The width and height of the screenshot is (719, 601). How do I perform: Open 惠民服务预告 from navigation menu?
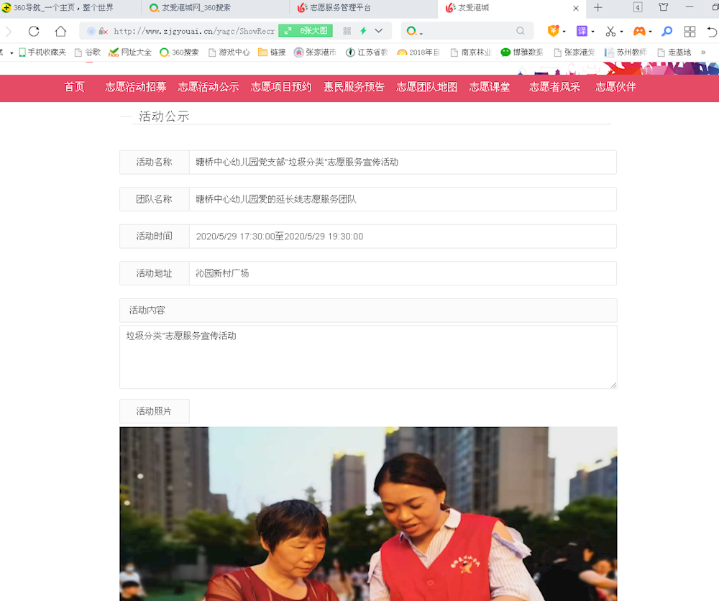tap(354, 86)
